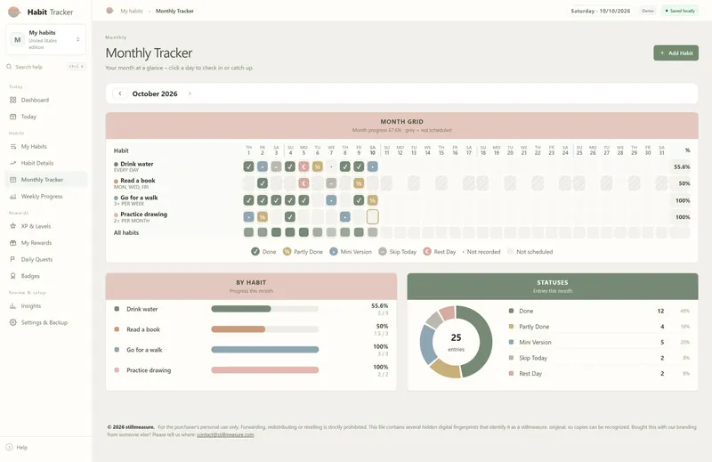Click the Mini Version legend icon
Image resolution: width=712 pixels, height=462 pixels.
coord(334,252)
